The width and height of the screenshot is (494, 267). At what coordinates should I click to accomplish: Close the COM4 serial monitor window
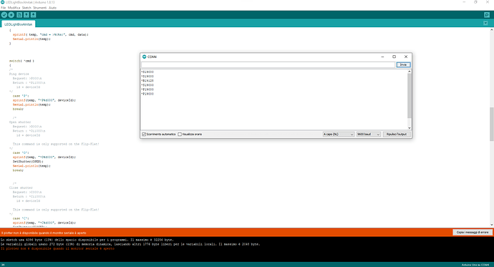[406, 57]
